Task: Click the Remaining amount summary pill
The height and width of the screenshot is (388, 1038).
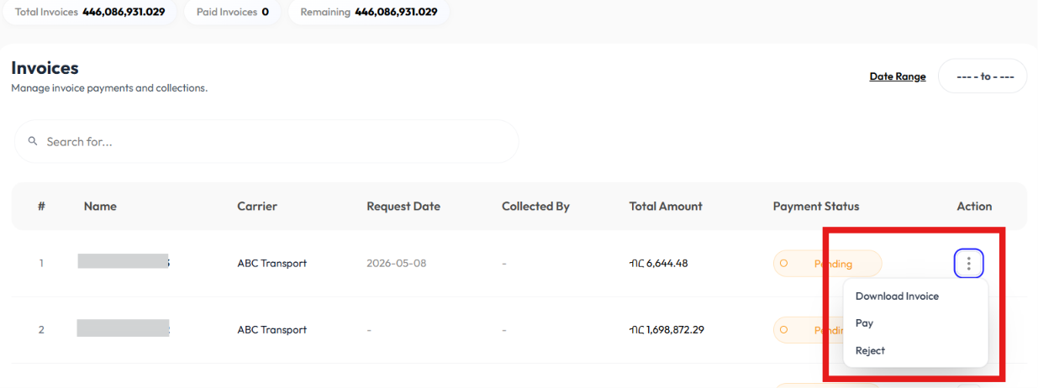Action: pyautogui.click(x=368, y=13)
